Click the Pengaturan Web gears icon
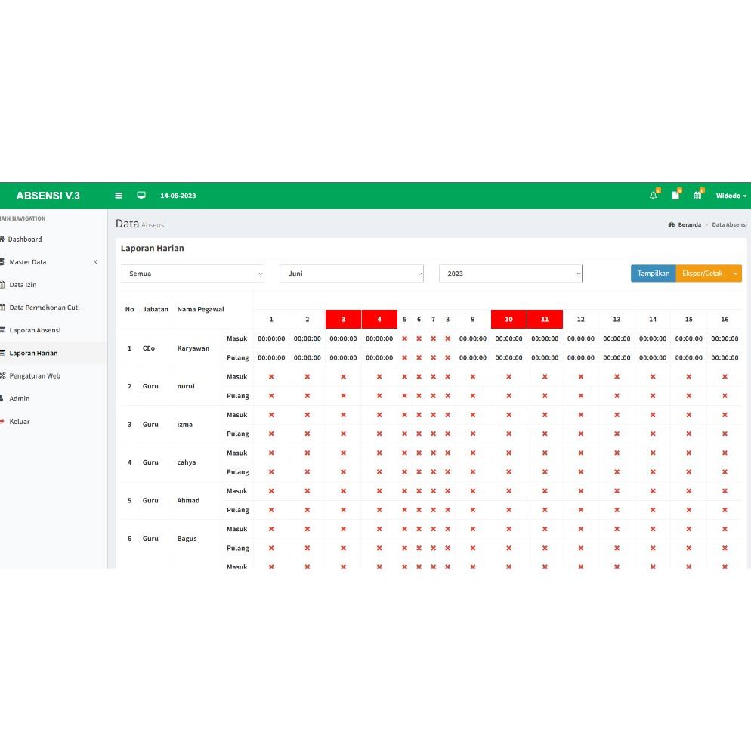Screen dimensions: 751x751 (x=2, y=375)
